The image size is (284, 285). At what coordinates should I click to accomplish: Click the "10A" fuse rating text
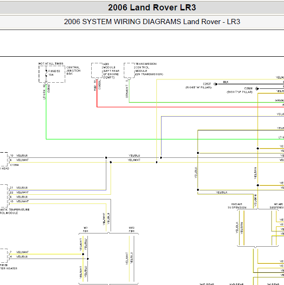coord(51,75)
